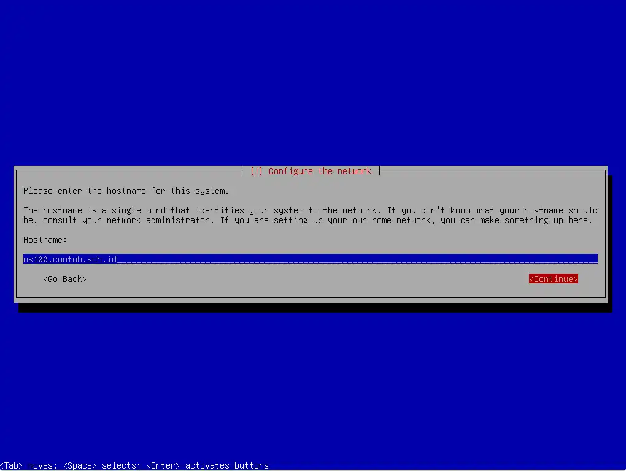Viewport: 626px width, 471px height.
Task: Click gray dialog area between Go Back and Continue
Action: click(307, 279)
